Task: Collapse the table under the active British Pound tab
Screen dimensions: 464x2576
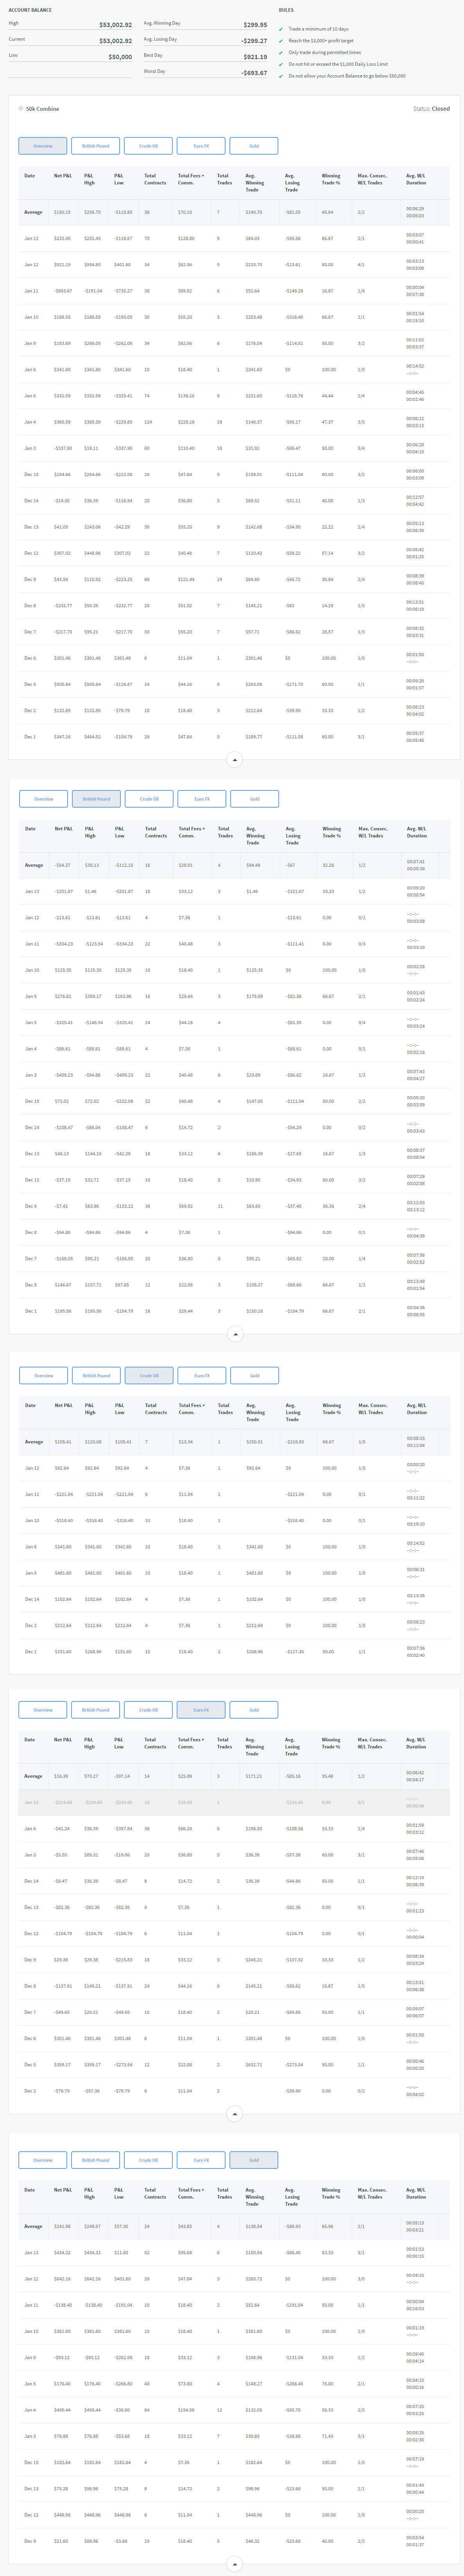Action: coord(235,1334)
